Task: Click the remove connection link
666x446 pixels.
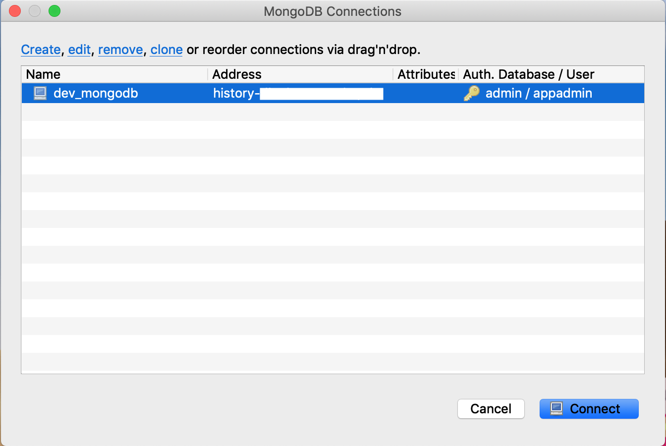Action: click(120, 50)
